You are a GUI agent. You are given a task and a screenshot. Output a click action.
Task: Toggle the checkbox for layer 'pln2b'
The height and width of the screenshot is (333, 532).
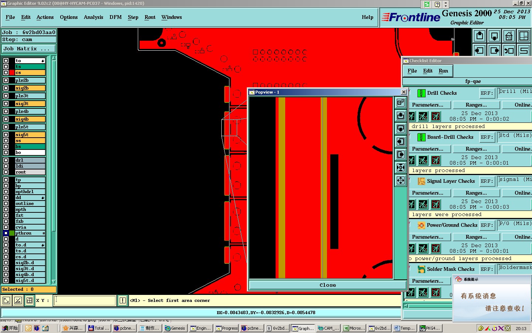(x=6, y=80)
